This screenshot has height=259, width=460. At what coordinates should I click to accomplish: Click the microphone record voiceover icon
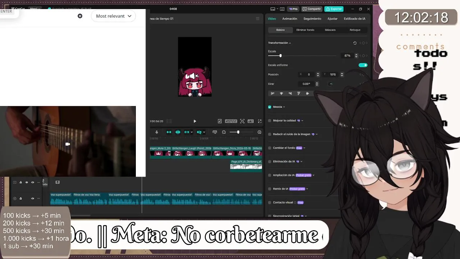157,132
